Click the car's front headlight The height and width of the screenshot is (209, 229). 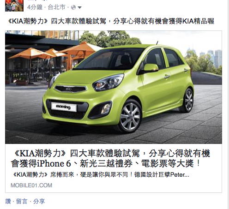pyautogui.click(x=108, y=83)
